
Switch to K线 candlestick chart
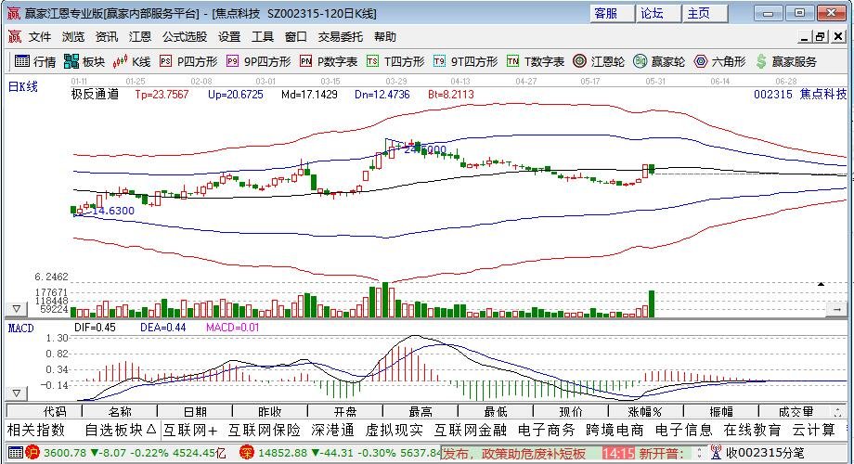pyautogui.click(x=131, y=61)
